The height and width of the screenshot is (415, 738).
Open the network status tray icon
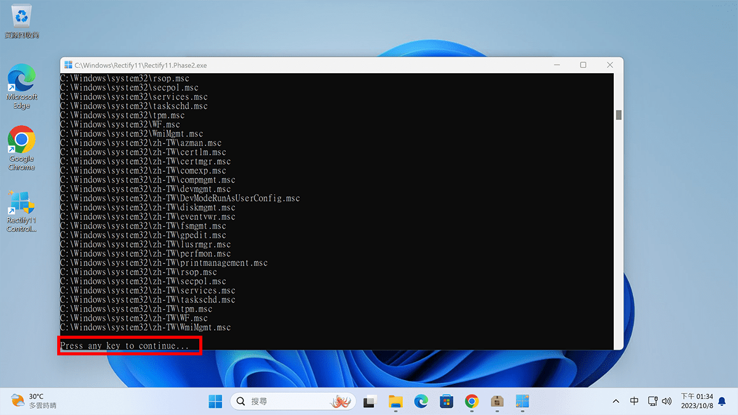click(x=653, y=401)
